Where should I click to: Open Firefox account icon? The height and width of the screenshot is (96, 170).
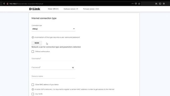164,4
